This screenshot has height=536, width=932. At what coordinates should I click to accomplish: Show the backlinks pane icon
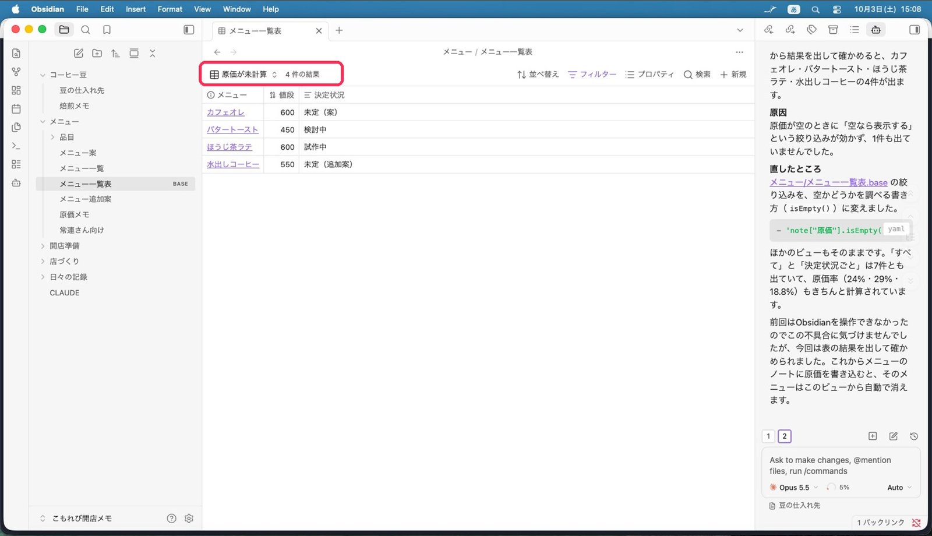tap(769, 30)
